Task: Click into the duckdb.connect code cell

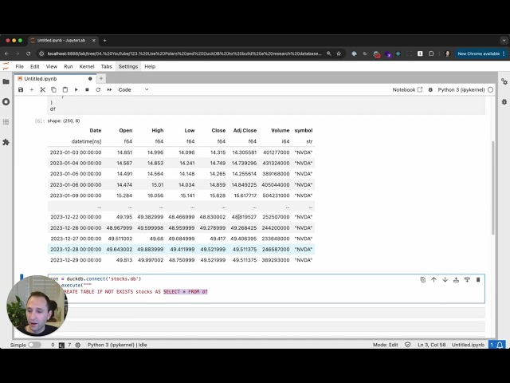Action: pos(266,289)
